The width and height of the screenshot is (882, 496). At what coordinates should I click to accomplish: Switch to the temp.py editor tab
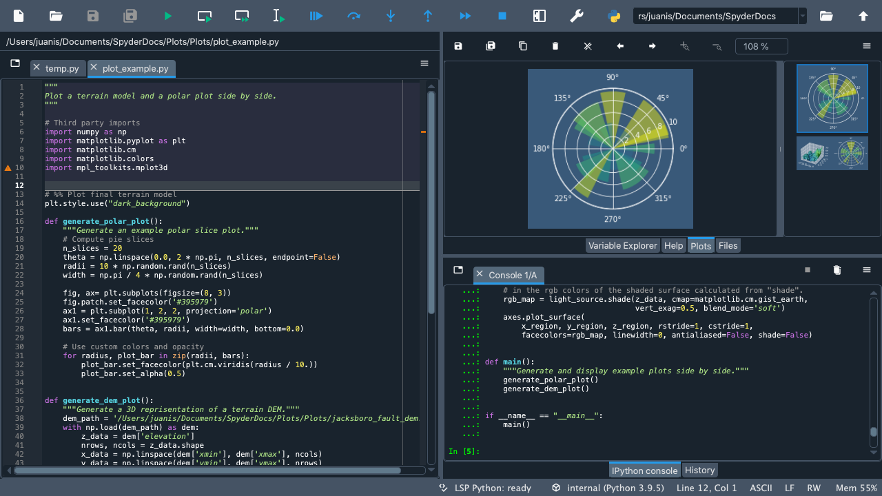point(61,69)
